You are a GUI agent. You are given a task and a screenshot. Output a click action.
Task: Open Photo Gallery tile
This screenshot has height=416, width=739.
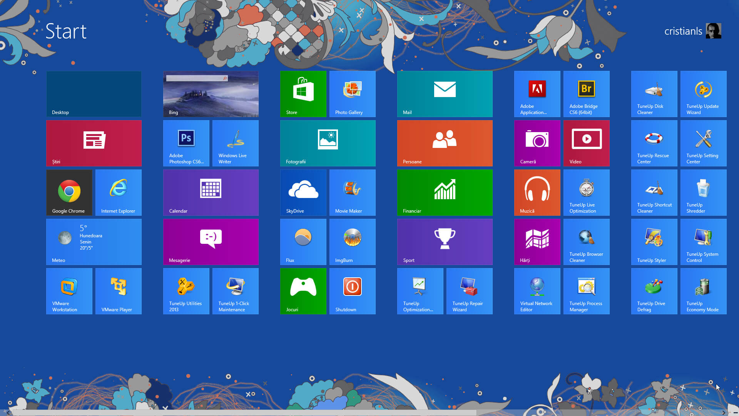pyautogui.click(x=352, y=94)
